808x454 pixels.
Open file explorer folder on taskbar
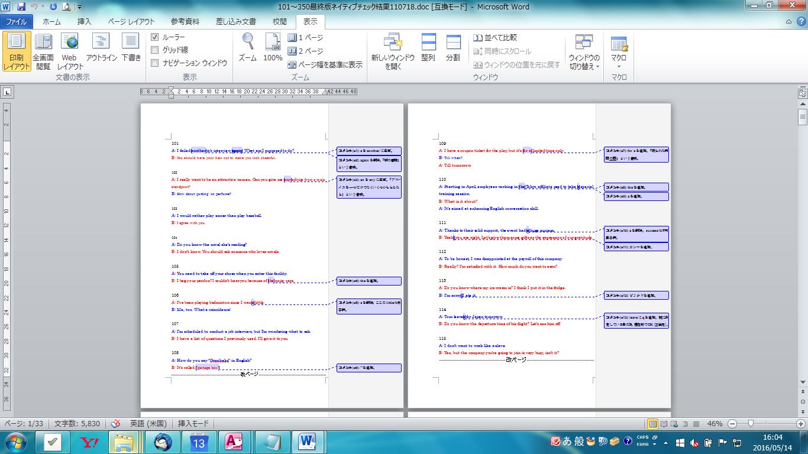[x=124, y=442]
